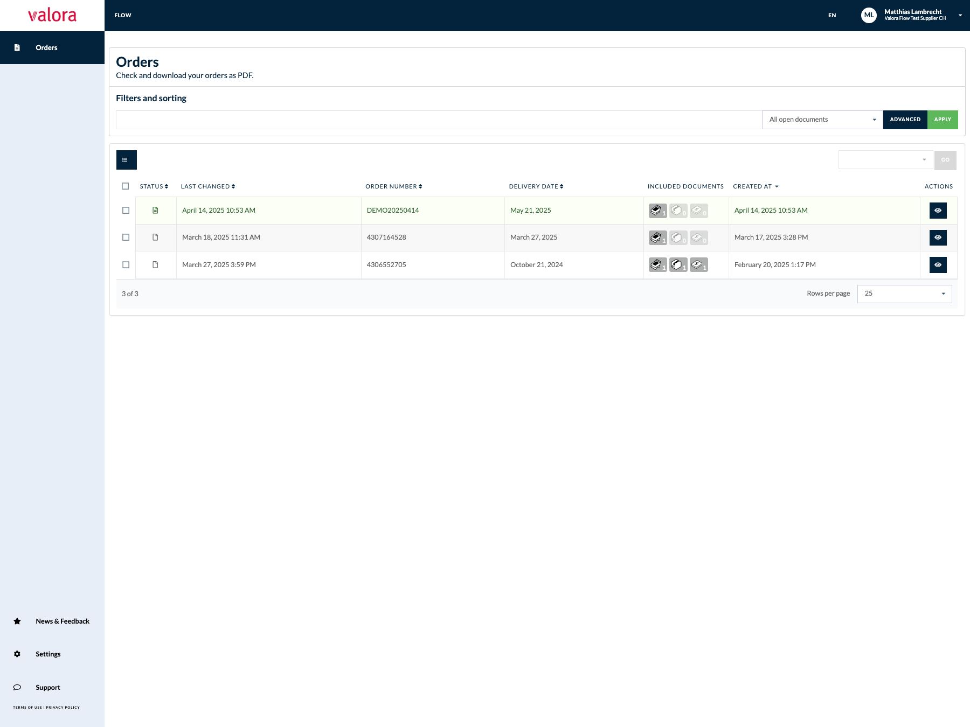Check the box for order 4307164528

tap(126, 237)
